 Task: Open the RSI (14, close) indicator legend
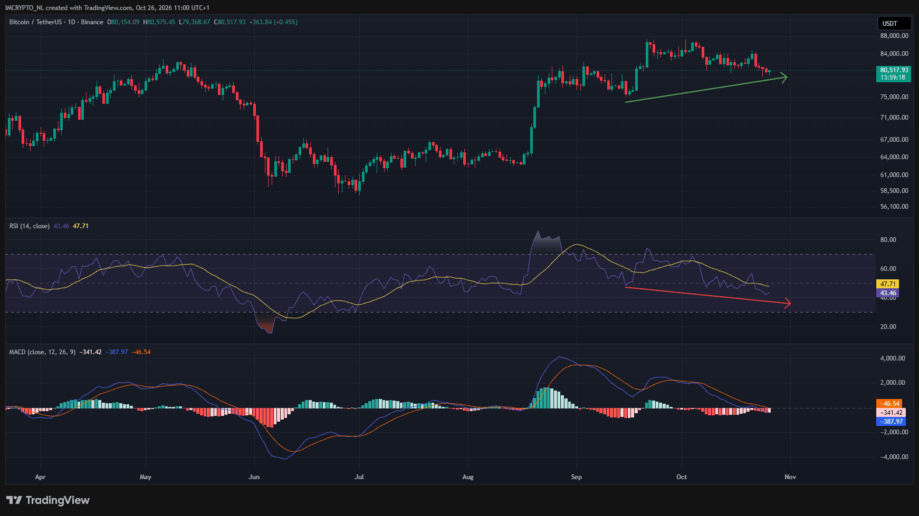pyautogui.click(x=30, y=226)
